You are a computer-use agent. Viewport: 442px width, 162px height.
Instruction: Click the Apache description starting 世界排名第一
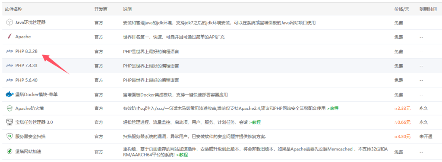click(x=174, y=37)
